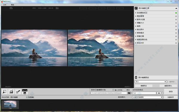Click the 重置到默认 button
This screenshot has height=112, width=179.
click(168, 86)
